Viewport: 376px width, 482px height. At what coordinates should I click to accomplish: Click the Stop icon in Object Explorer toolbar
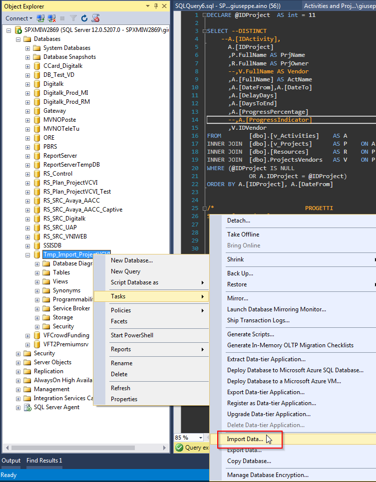pyautogui.click(x=62, y=18)
